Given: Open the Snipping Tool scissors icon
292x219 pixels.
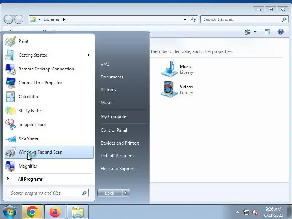Looking at the screenshot, I should 11,124.
